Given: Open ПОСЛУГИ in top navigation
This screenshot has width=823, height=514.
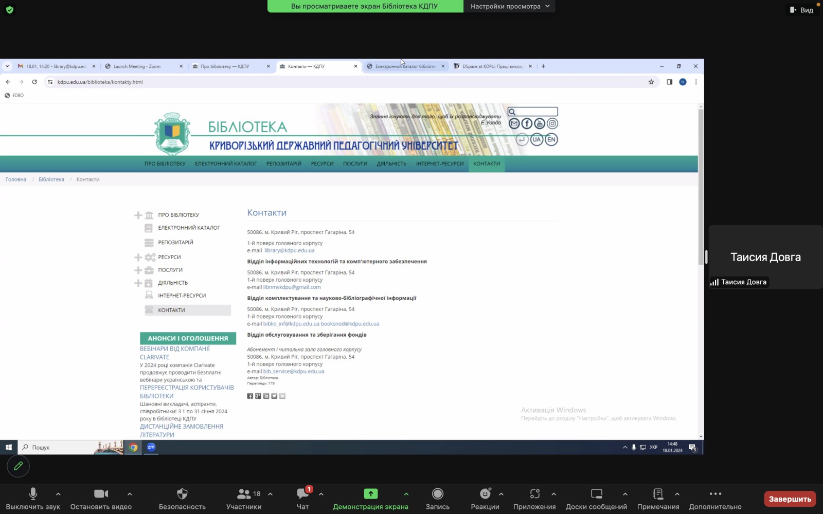Looking at the screenshot, I should [x=355, y=164].
